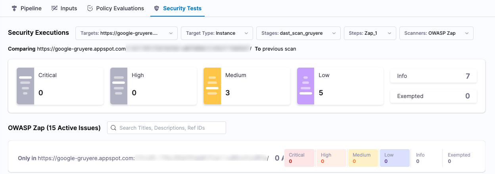This screenshot has width=495, height=174.
Task: Expand the Target Type: Instance dropdown
Action: 217,33
